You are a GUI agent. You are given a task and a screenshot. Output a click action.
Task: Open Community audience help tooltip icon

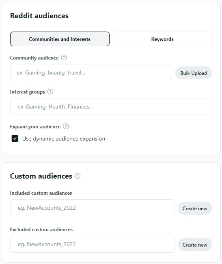click(64, 57)
